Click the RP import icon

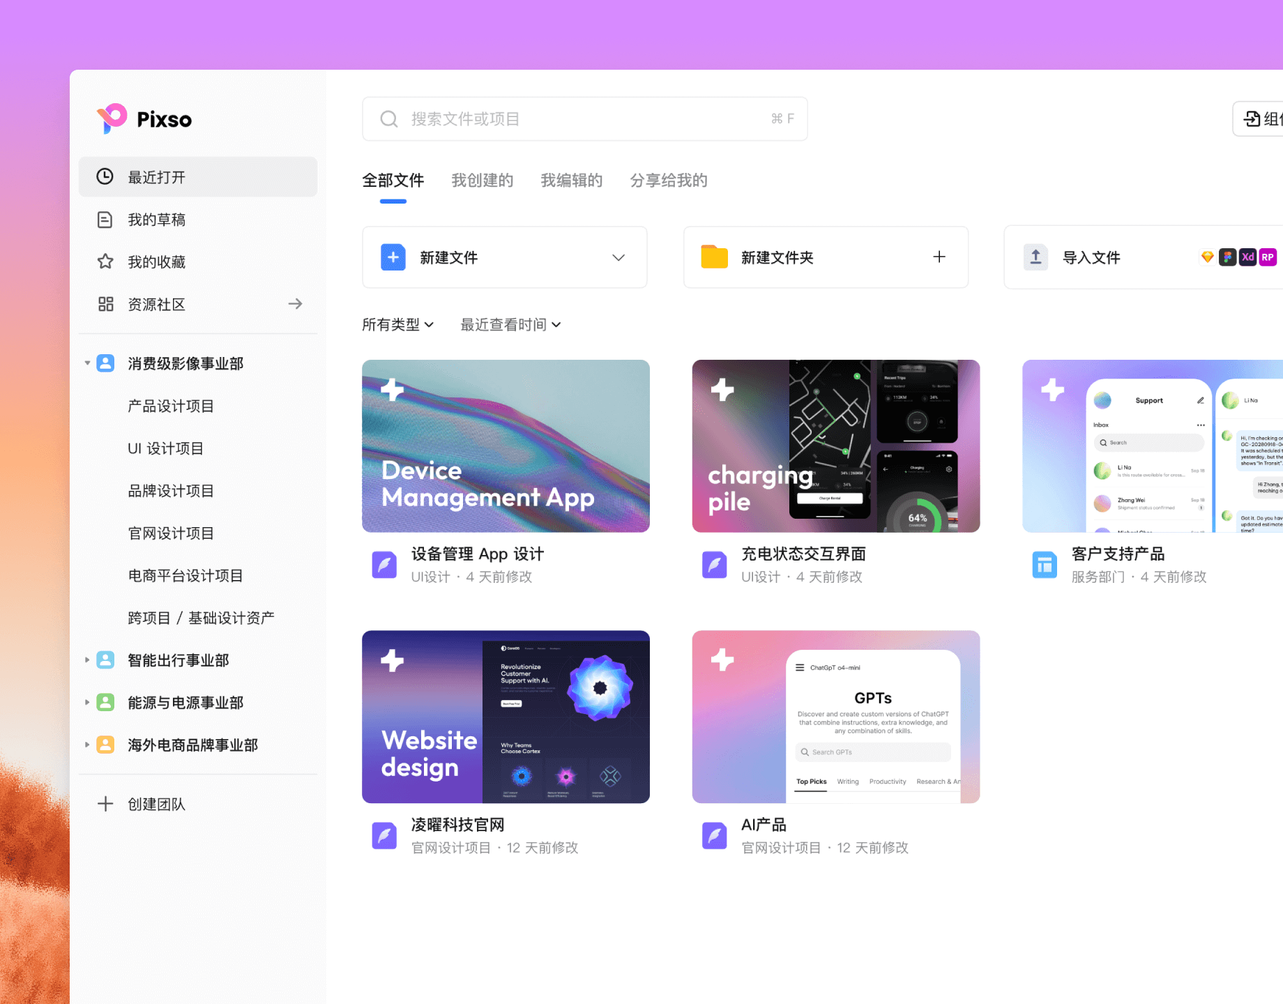point(1268,257)
